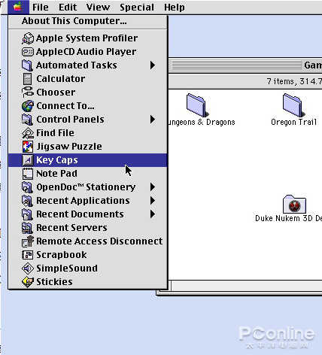Click the OpenDoc Stationery folder icon
322x355 pixels.
point(27,187)
